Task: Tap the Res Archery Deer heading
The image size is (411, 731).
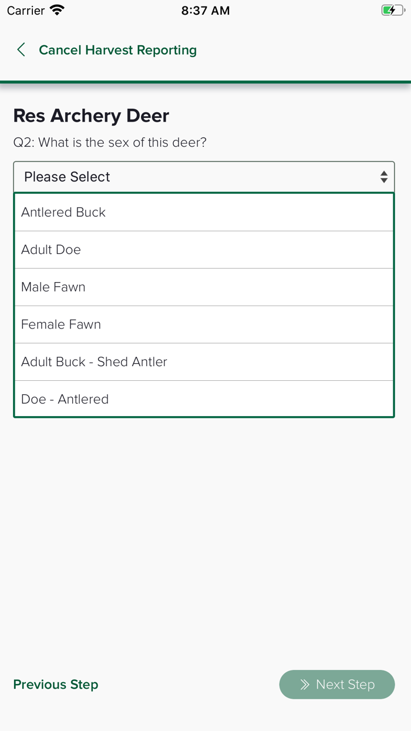Action: (x=91, y=116)
